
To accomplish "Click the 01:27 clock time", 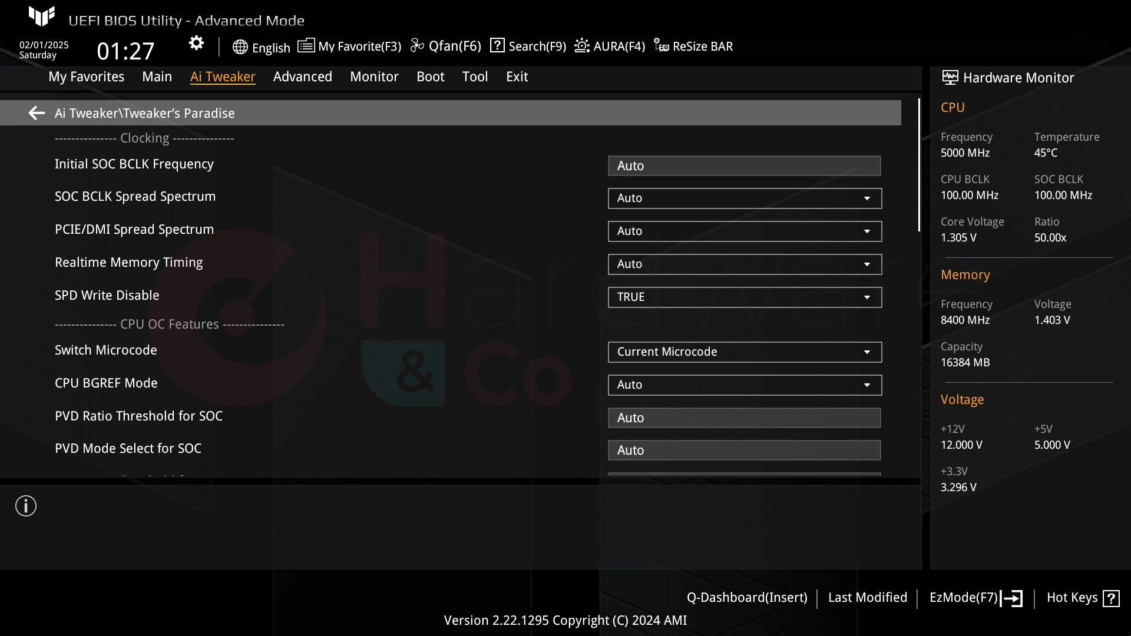I will coord(125,51).
